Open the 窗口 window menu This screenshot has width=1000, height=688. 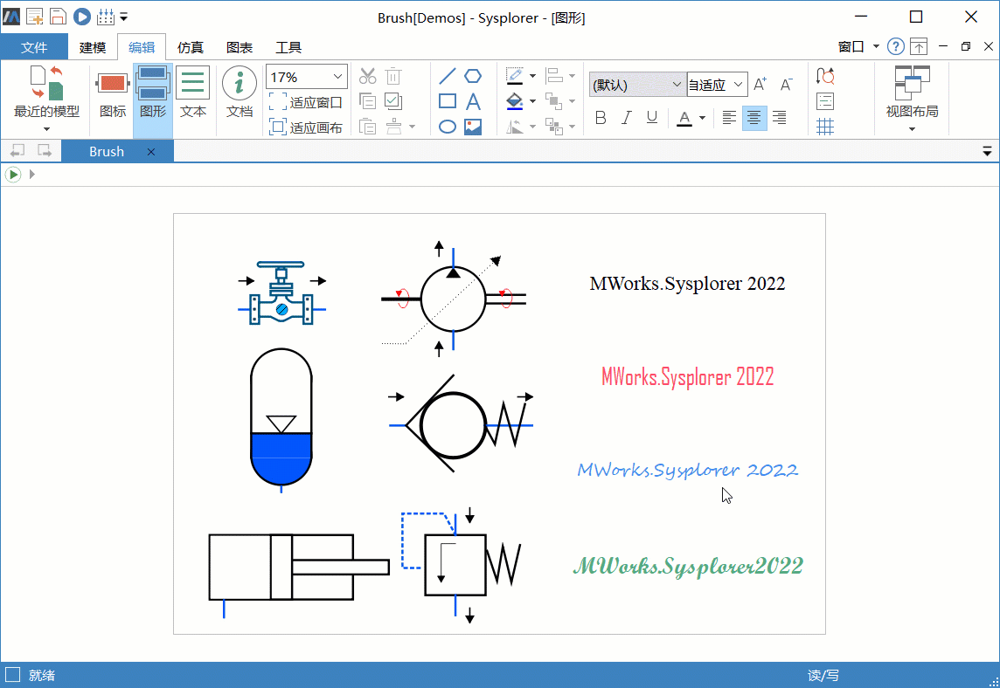858,46
